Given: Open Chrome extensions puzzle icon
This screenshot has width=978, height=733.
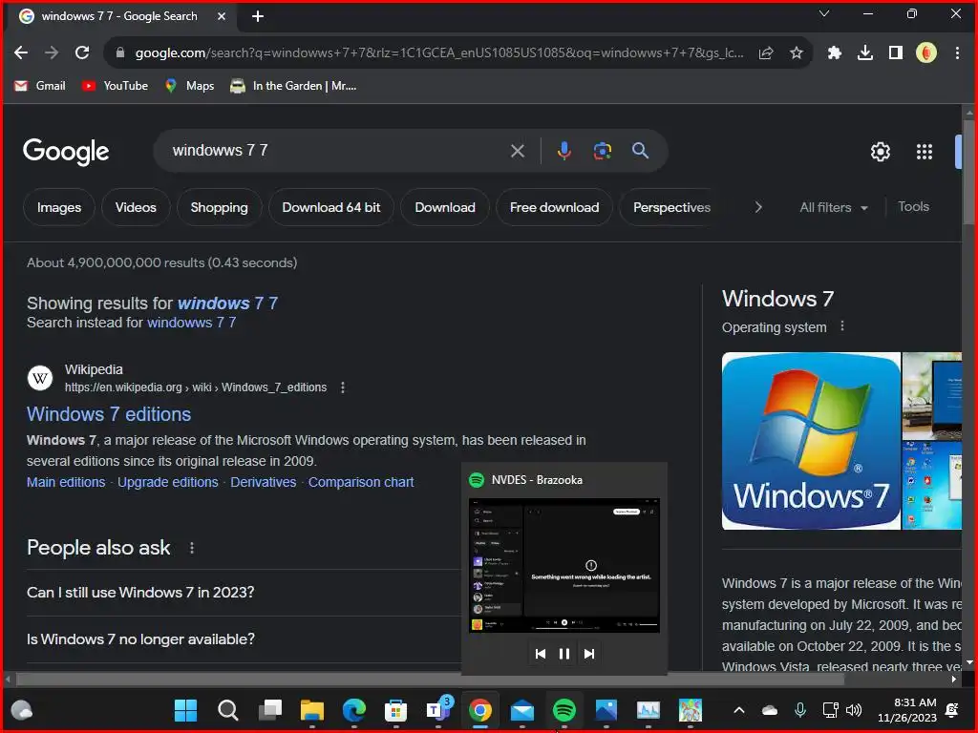Looking at the screenshot, I should [x=834, y=53].
